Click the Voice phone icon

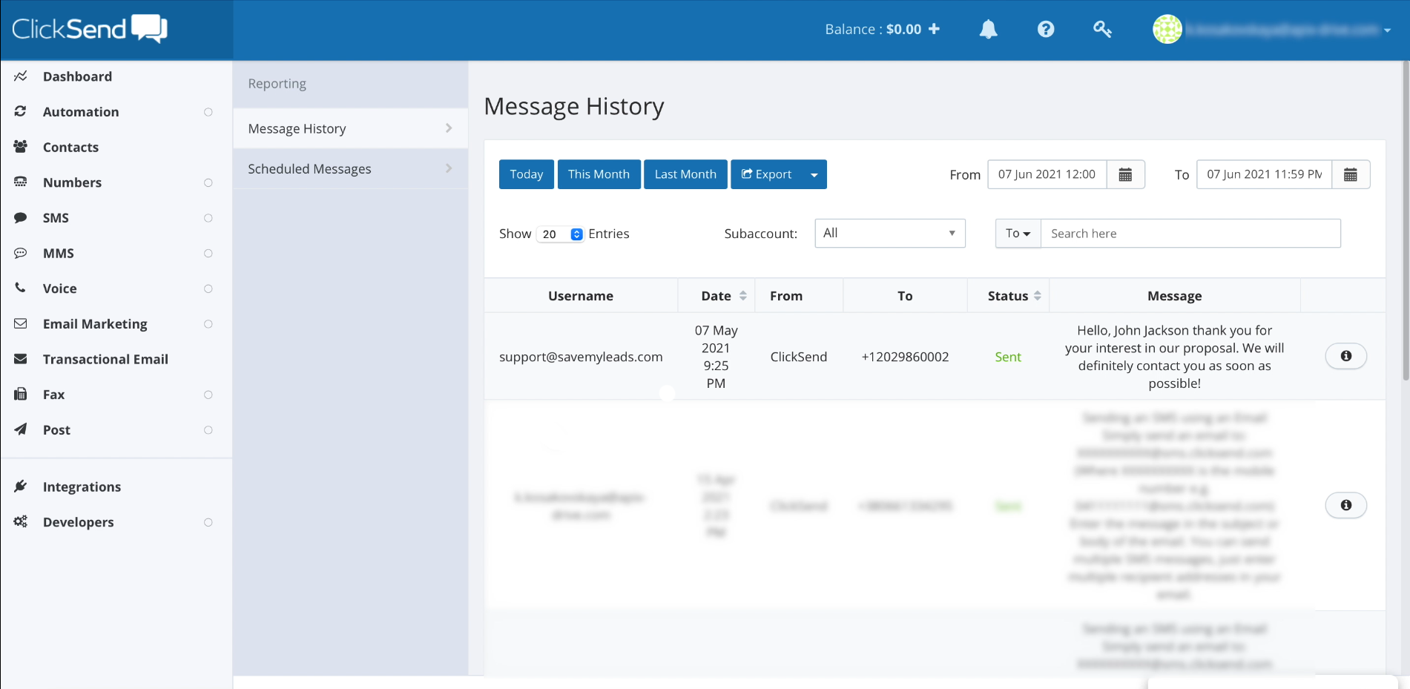(x=21, y=288)
